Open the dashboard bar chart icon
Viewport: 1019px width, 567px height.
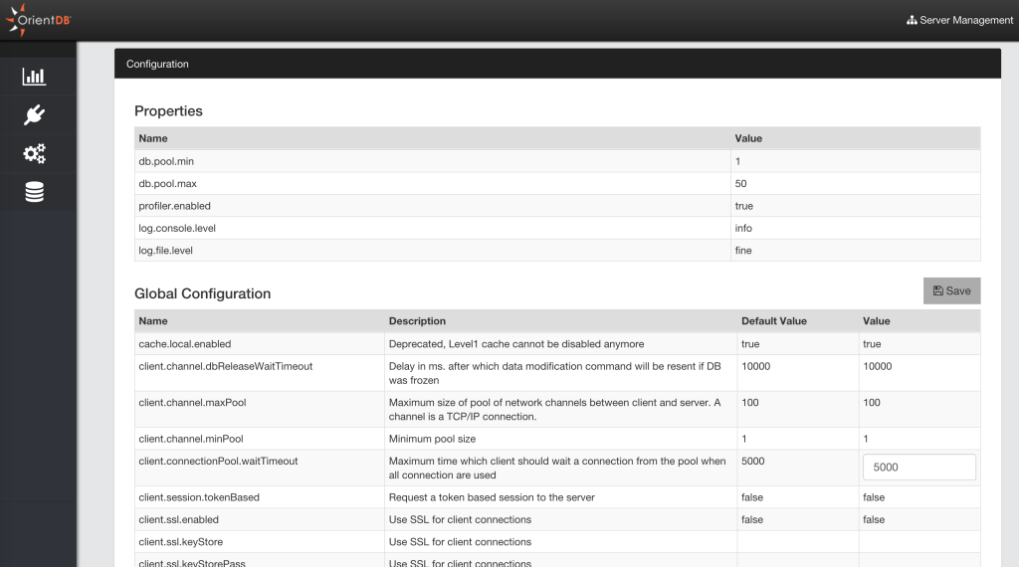coord(35,77)
